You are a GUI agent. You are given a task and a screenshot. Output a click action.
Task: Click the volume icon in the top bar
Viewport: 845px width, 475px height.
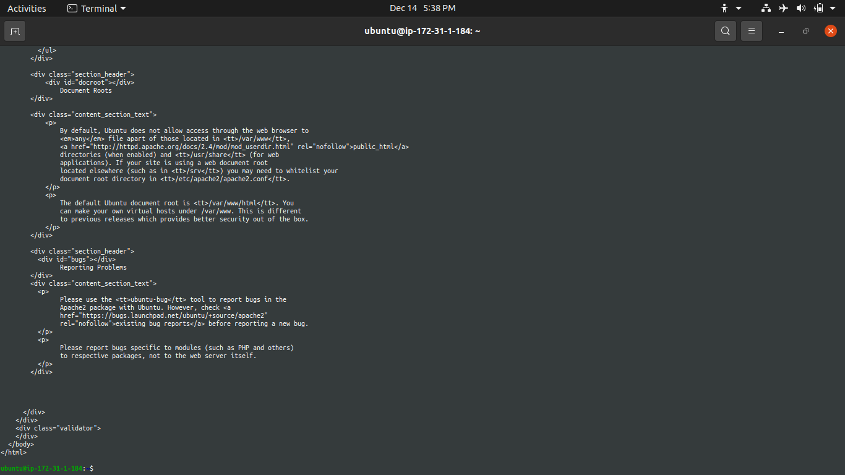click(x=800, y=8)
